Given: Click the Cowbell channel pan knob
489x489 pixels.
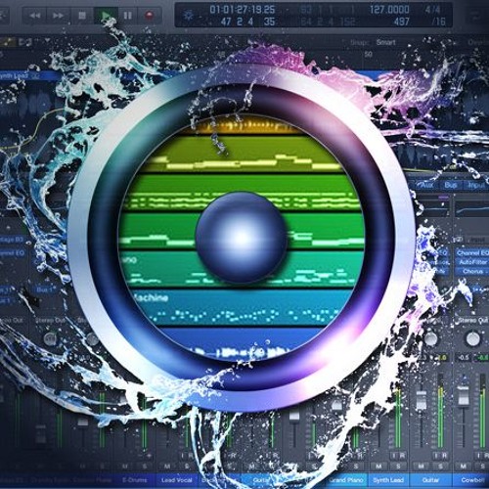Looking at the screenshot, I should click(x=472, y=338).
